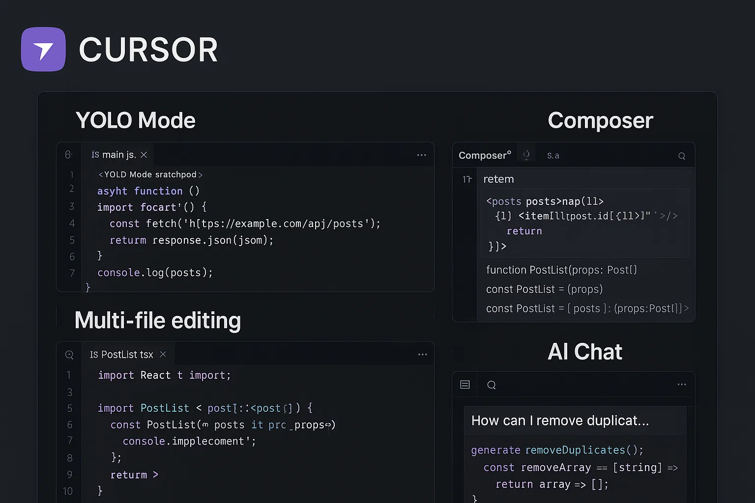Click the line 'asyht function ()'
Viewport: 755px width, 503px height.
tap(148, 191)
